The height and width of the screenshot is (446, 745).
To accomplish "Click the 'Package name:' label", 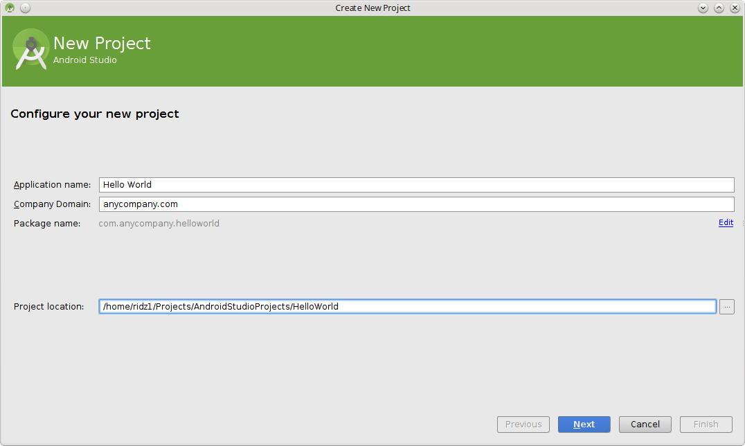I will pos(46,224).
